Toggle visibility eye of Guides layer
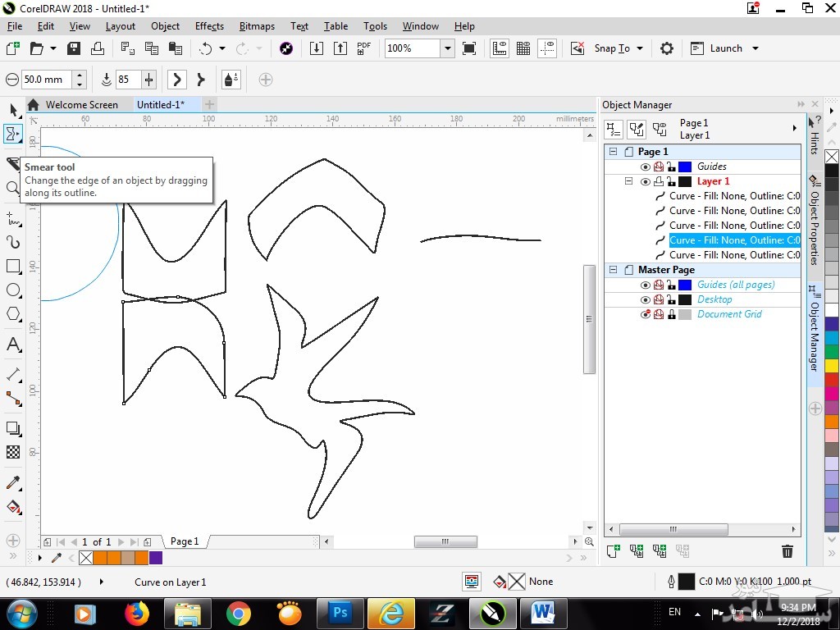This screenshot has width=840, height=630. (x=646, y=167)
